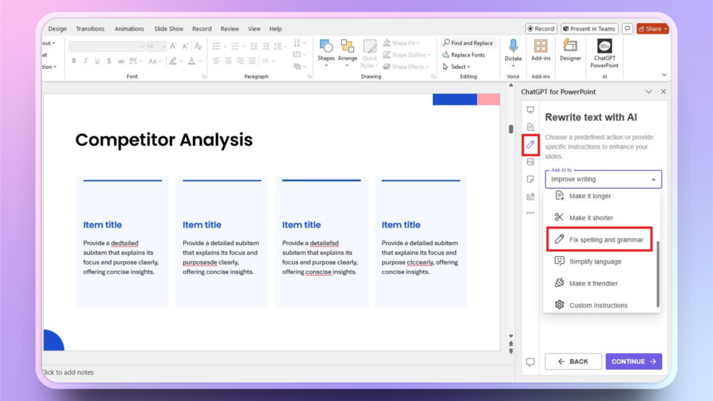Click the Share button
713x401 pixels.
pyautogui.click(x=652, y=29)
